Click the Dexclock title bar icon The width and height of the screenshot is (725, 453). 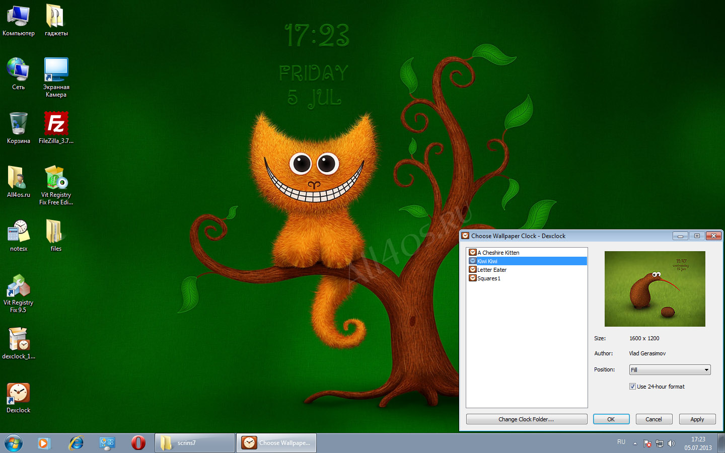(x=466, y=236)
